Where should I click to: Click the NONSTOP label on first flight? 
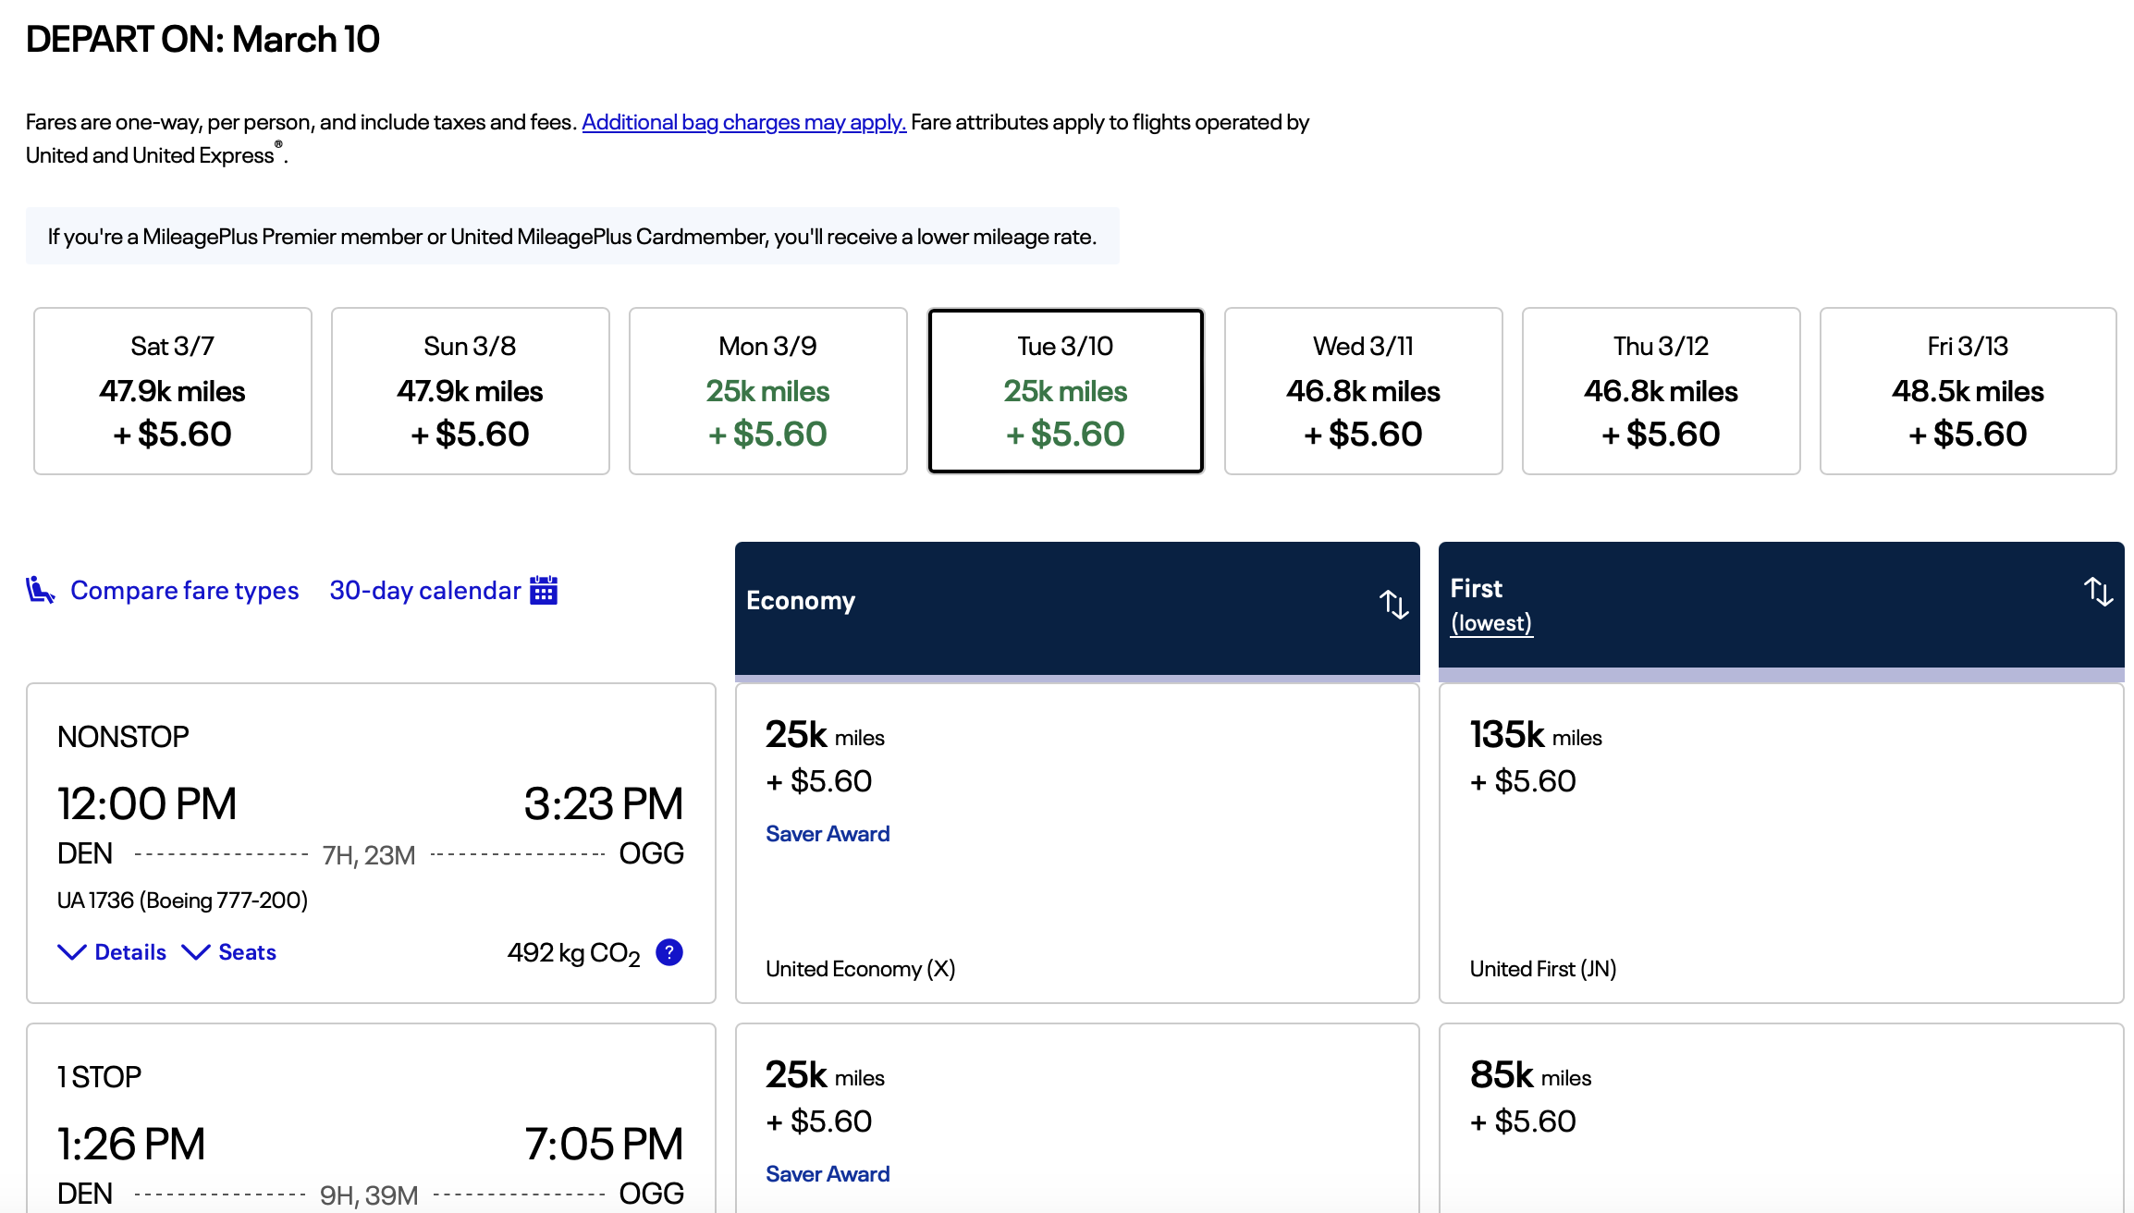tap(123, 737)
